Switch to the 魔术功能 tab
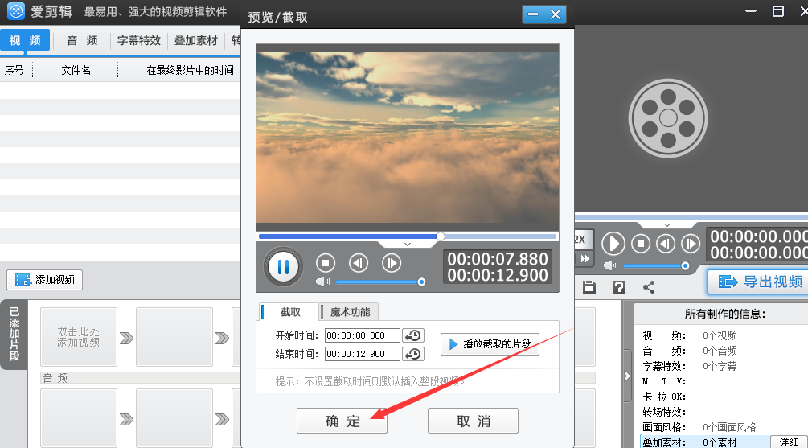The image size is (808, 448). [x=350, y=312]
